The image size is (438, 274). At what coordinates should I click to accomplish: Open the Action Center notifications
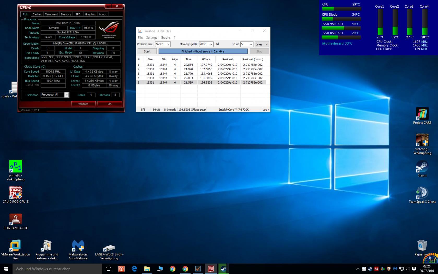point(414,269)
